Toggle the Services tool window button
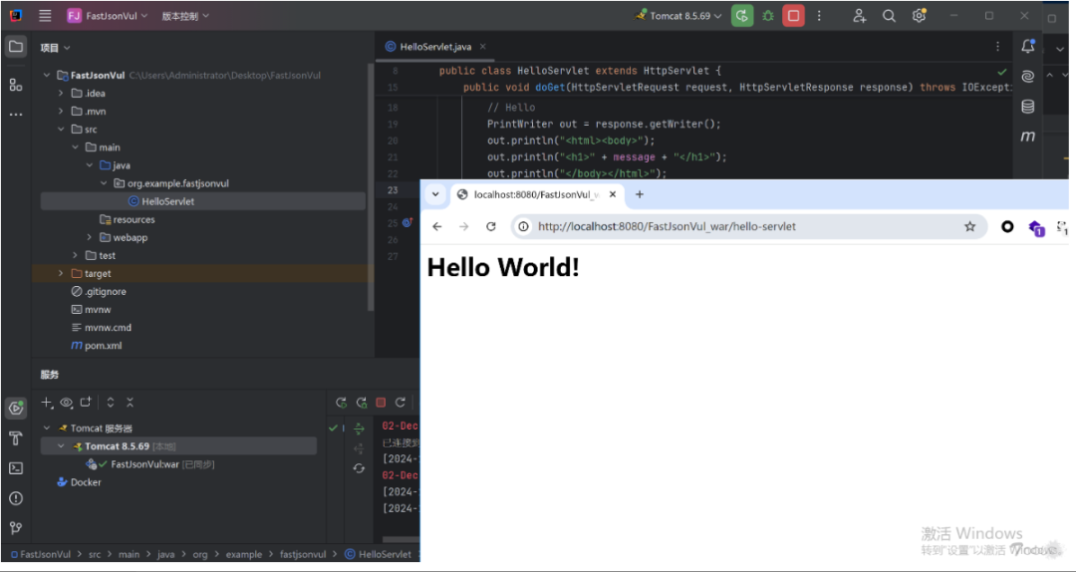The height and width of the screenshot is (572, 1076). (x=16, y=408)
